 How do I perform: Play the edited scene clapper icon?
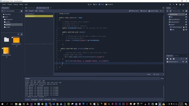point(180,4)
